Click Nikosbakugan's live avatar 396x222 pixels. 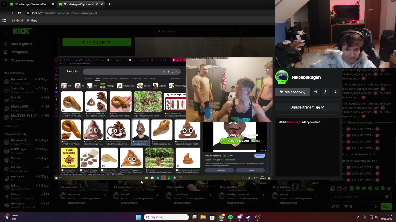pos(282,77)
